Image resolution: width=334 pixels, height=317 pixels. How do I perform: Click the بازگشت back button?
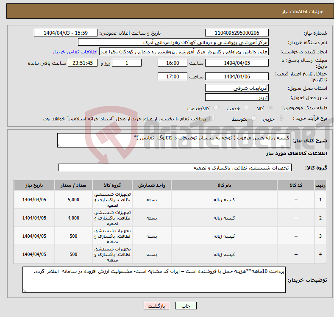pos(156,306)
